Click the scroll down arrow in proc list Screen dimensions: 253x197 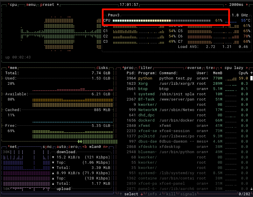tap(251, 189)
